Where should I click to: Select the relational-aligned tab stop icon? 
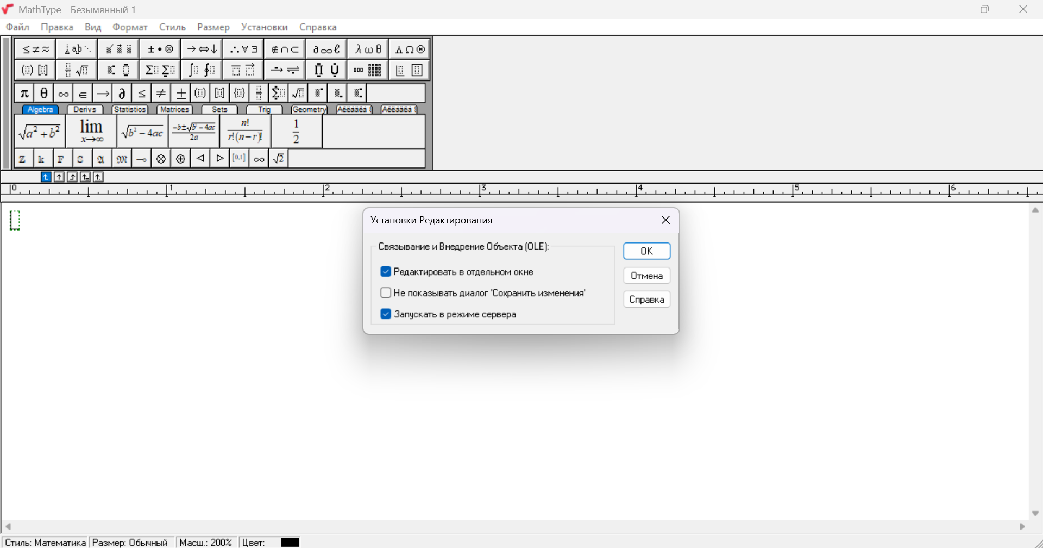click(x=85, y=177)
